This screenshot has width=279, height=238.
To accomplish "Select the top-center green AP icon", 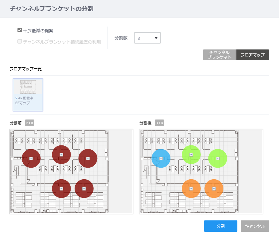I will (191, 155).
